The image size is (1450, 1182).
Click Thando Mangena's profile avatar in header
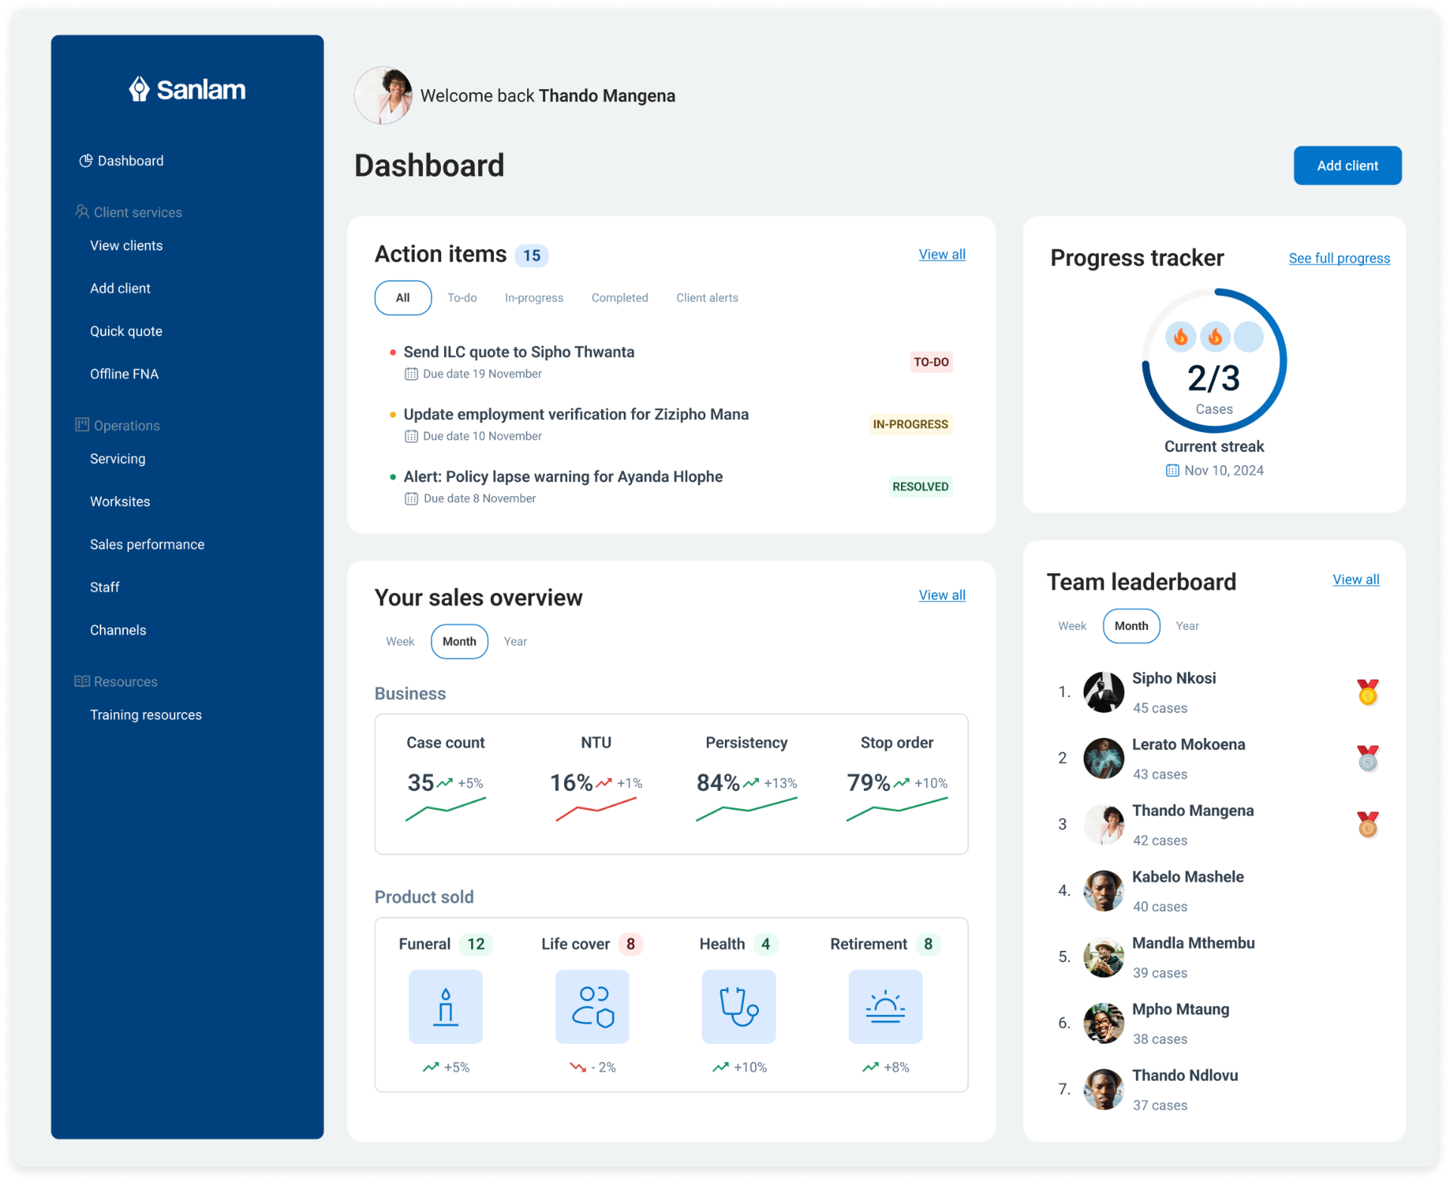pos(384,95)
